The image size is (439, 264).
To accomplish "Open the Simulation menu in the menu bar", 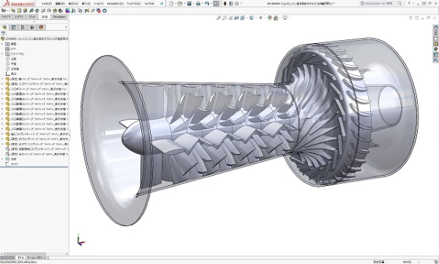I will pos(116,4).
